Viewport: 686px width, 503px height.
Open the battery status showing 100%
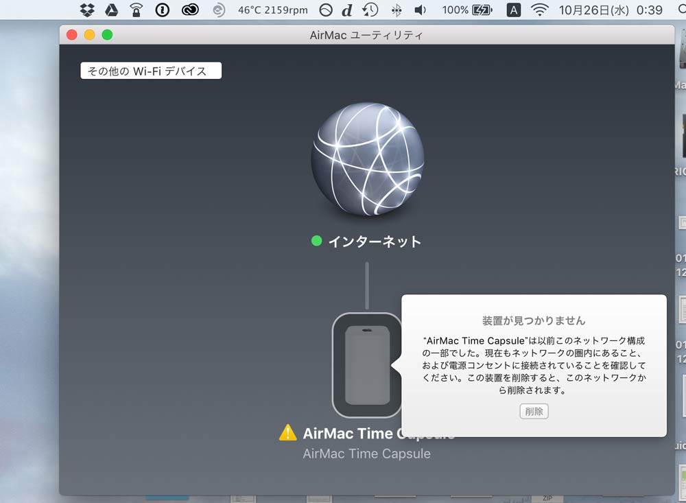pyautogui.click(x=467, y=10)
